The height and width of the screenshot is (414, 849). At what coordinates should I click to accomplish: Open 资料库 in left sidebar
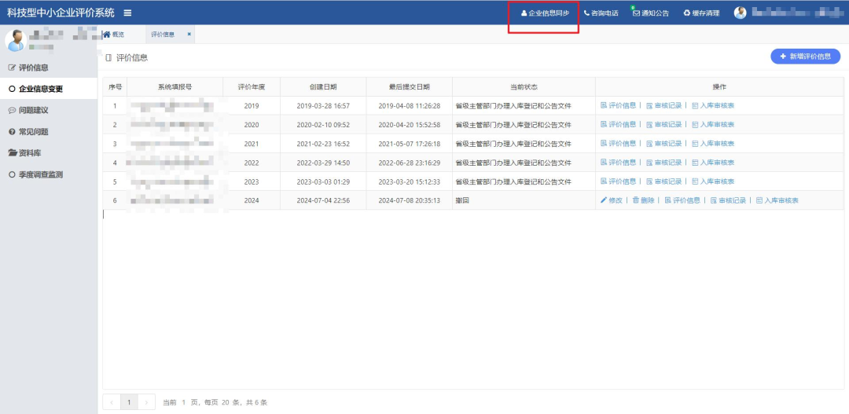[x=25, y=153]
